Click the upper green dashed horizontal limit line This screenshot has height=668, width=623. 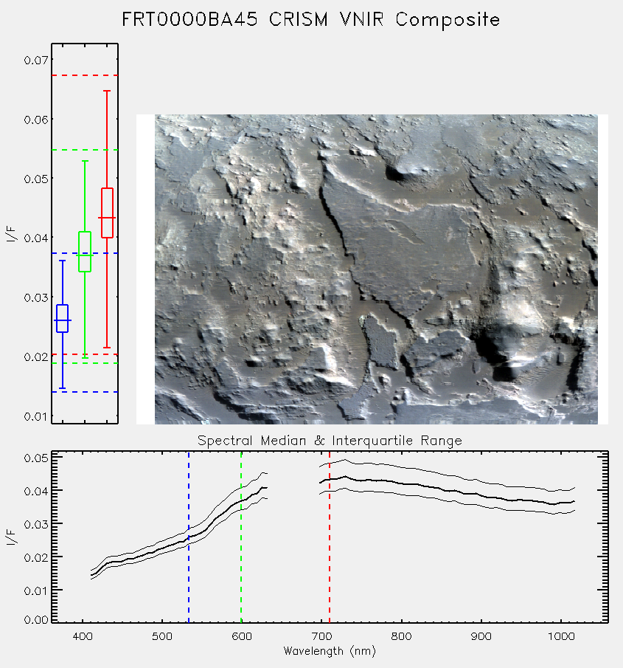pyautogui.click(x=85, y=150)
